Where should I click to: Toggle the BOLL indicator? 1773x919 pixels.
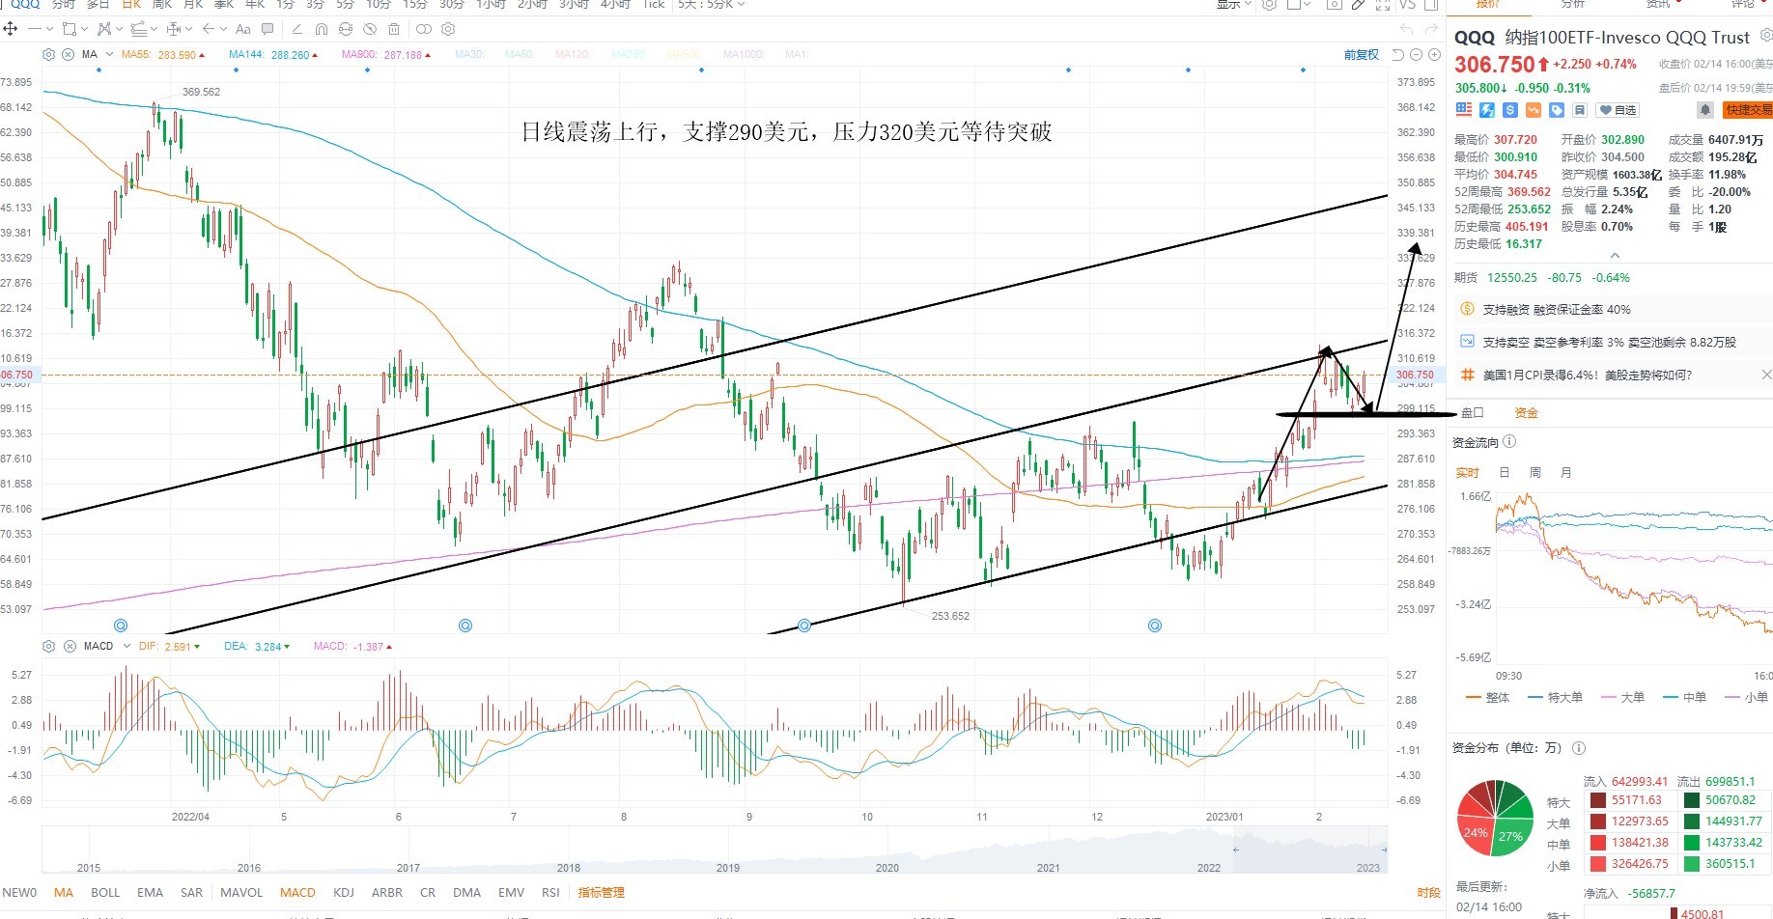point(105,893)
